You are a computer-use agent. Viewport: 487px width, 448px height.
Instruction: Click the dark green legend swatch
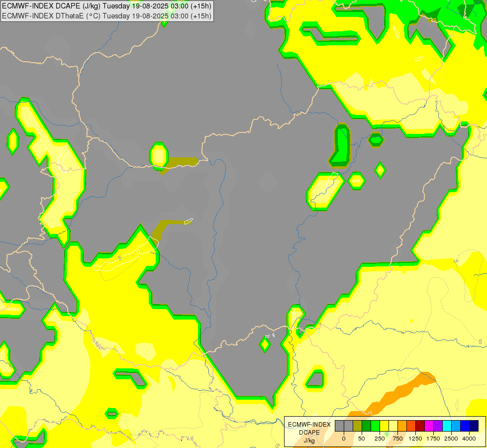point(367,426)
